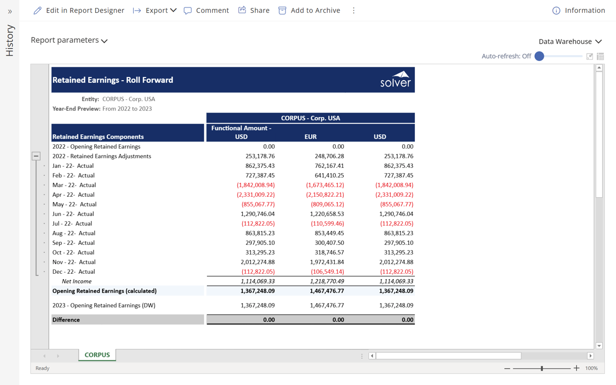Open the Data Warehouse dropdown
Image resolution: width=616 pixels, height=385 pixels.
(570, 41)
